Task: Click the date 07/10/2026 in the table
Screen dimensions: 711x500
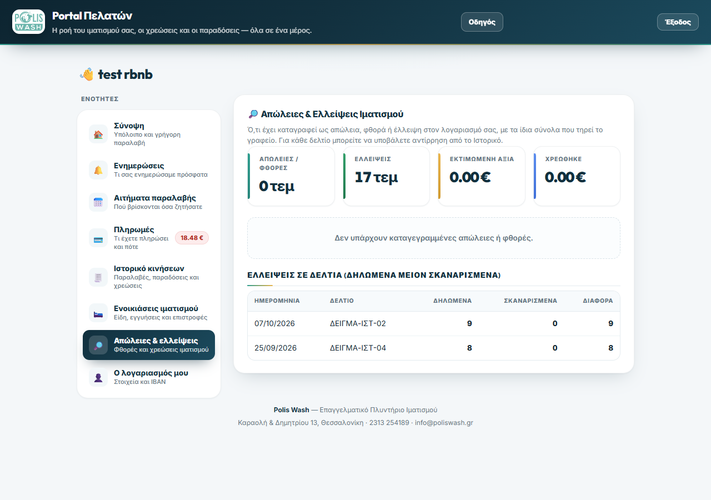Action: coord(274,323)
